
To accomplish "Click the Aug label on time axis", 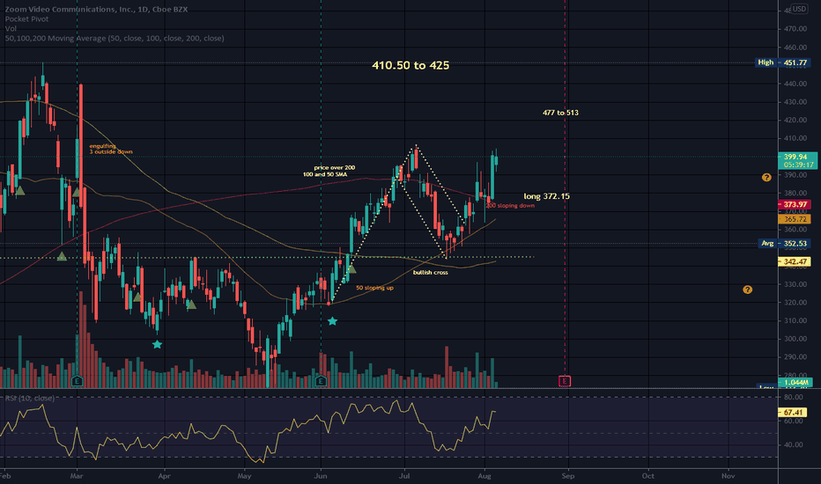I will [x=484, y=476].
